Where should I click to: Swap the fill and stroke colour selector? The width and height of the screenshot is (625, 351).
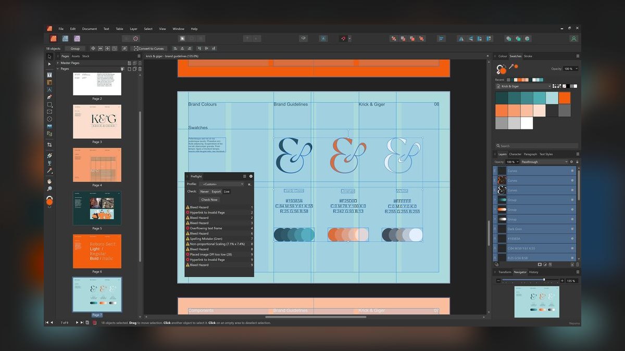(x=504, y=66)
